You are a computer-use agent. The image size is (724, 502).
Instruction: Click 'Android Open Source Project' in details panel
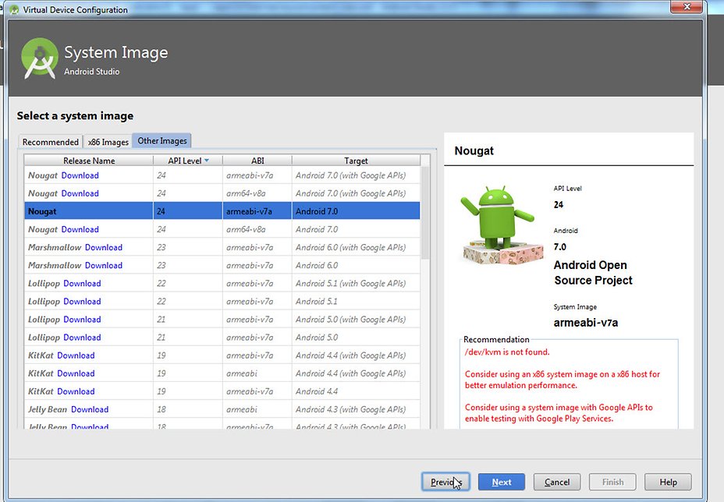coord(593,273)
